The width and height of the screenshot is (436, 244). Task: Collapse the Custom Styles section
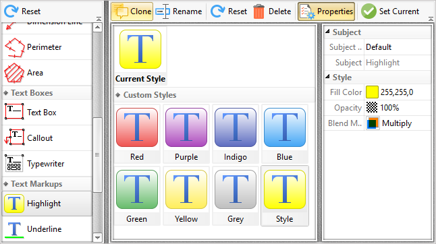click(x=118, y=95)
